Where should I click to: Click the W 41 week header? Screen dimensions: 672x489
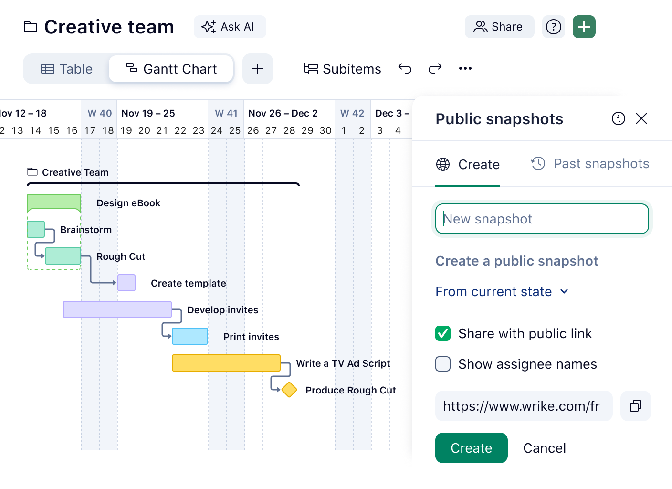pos(226,113)
